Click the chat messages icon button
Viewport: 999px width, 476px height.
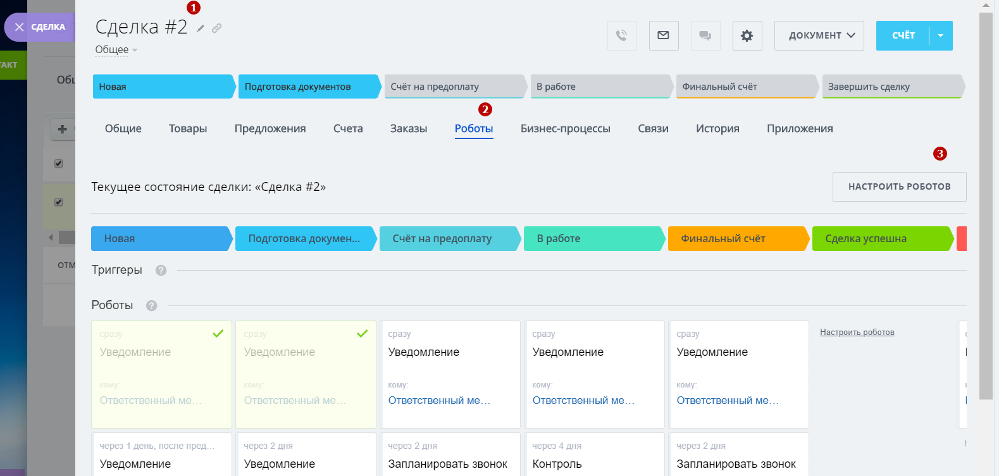point(705,35)
